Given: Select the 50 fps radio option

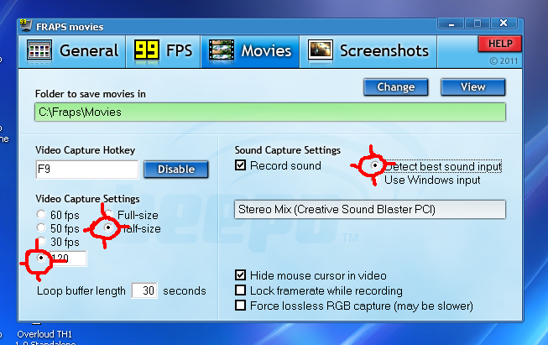Looking at the screenshot, I should (x=41, y=228).
